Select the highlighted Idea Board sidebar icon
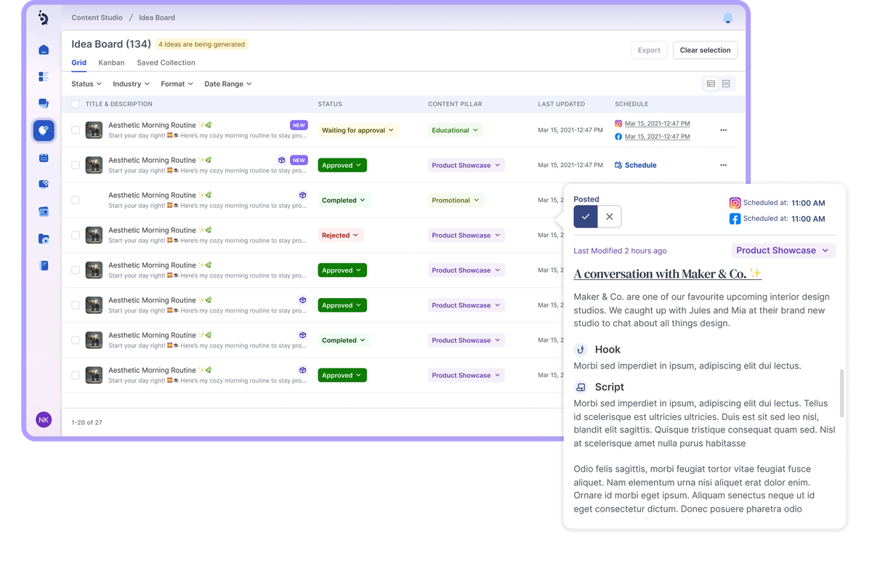872x564 pixels. pyautogui.click(x=44, y=130)
